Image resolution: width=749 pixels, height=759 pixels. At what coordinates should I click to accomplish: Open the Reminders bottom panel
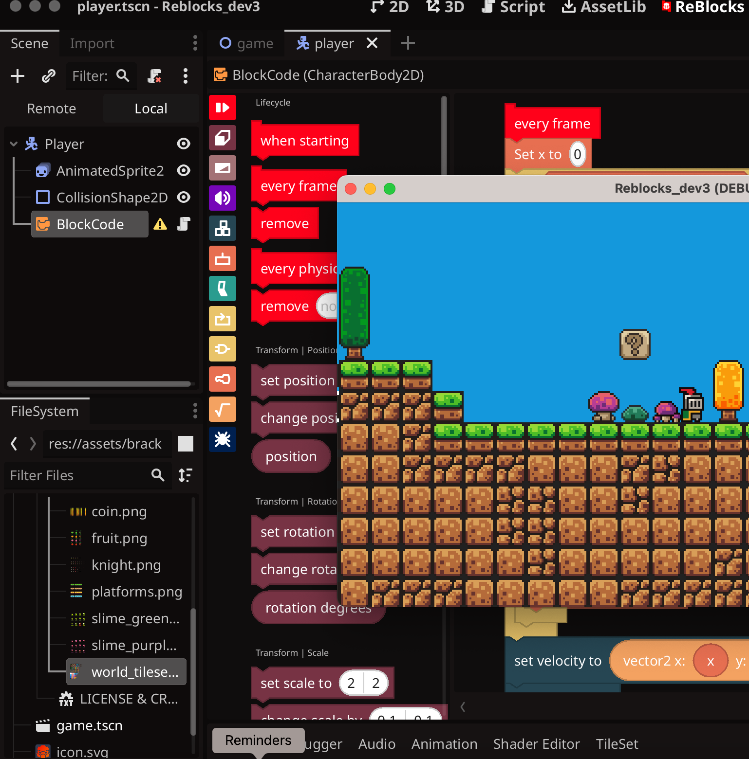click(x=258, y=740)
